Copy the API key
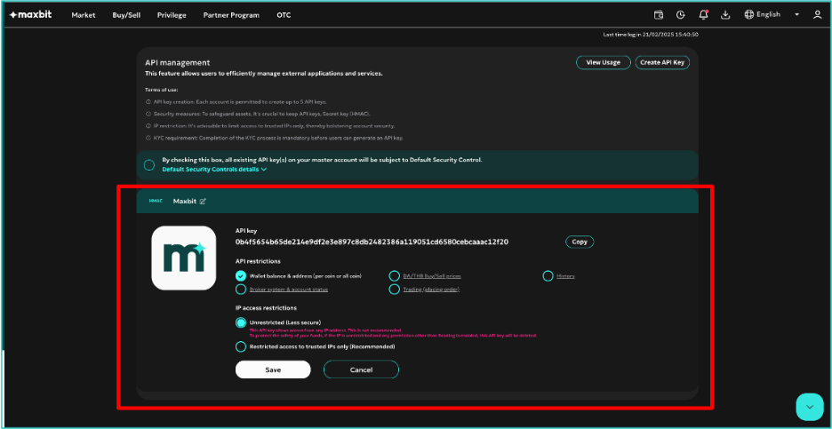 click(x=580, y=242)
